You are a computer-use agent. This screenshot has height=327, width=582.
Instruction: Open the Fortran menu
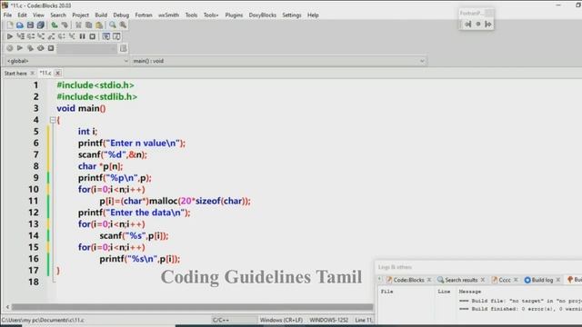click(144, 15)
